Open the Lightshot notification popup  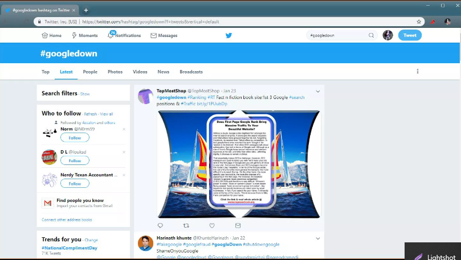coord(433,251)
